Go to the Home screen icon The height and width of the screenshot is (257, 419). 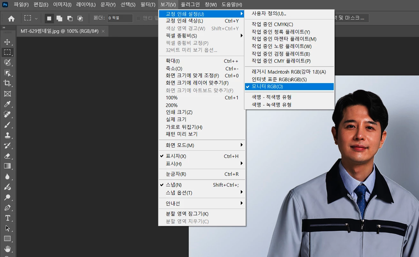pos(11,18)
